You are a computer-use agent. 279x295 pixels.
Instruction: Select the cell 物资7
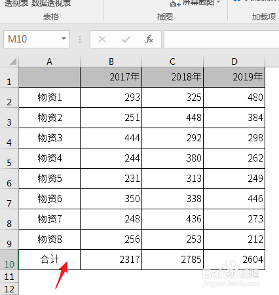pyautogui.click(x=50, y=219)
